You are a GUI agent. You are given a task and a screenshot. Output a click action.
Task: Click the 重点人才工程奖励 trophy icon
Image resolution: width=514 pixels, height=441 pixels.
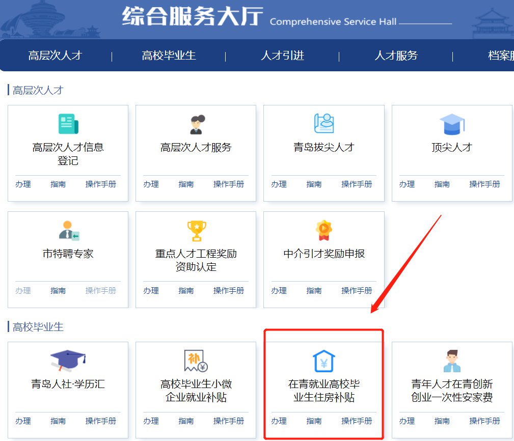[x=196, y=231]
